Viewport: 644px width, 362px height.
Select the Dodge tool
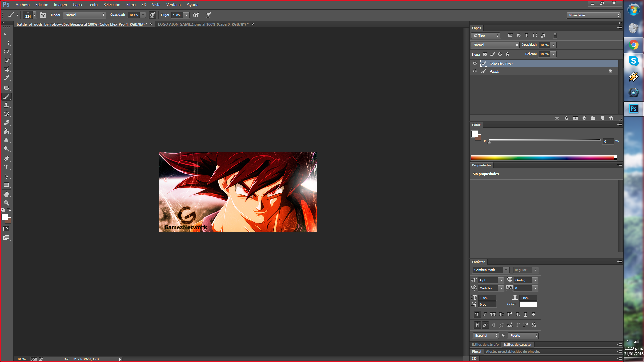[6, 149]
